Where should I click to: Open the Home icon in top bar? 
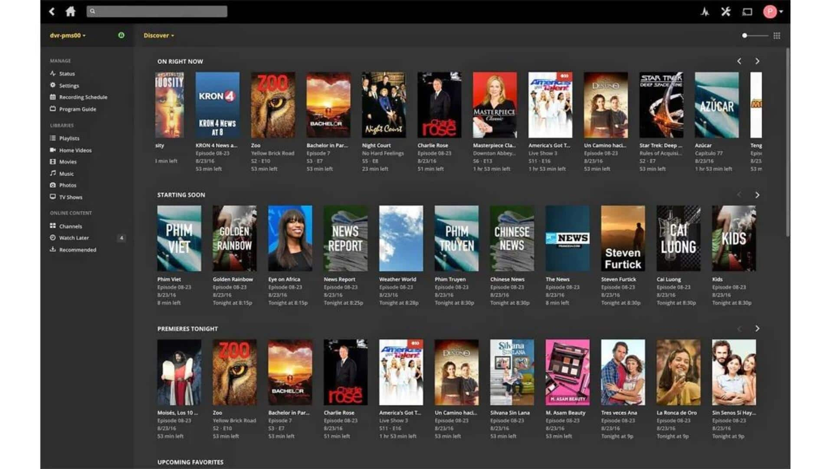[71, 12]
